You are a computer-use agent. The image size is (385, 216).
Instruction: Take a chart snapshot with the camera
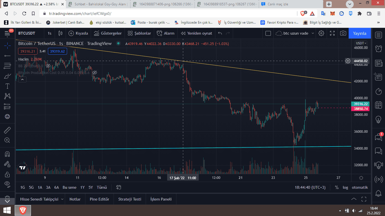pos(343,33)
